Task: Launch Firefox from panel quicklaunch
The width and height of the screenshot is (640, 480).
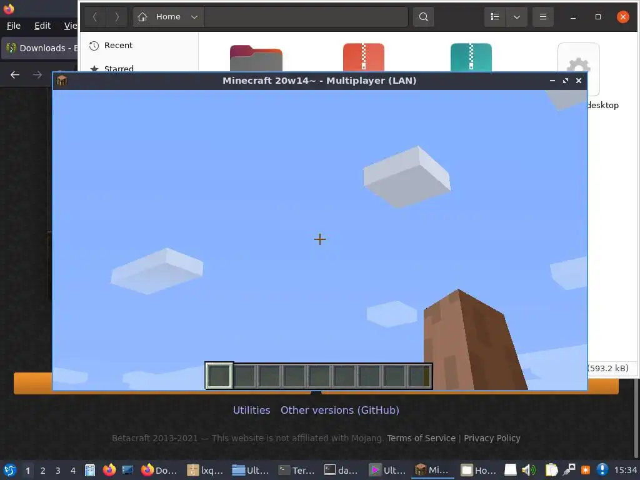Action: [x=109, y=470]
